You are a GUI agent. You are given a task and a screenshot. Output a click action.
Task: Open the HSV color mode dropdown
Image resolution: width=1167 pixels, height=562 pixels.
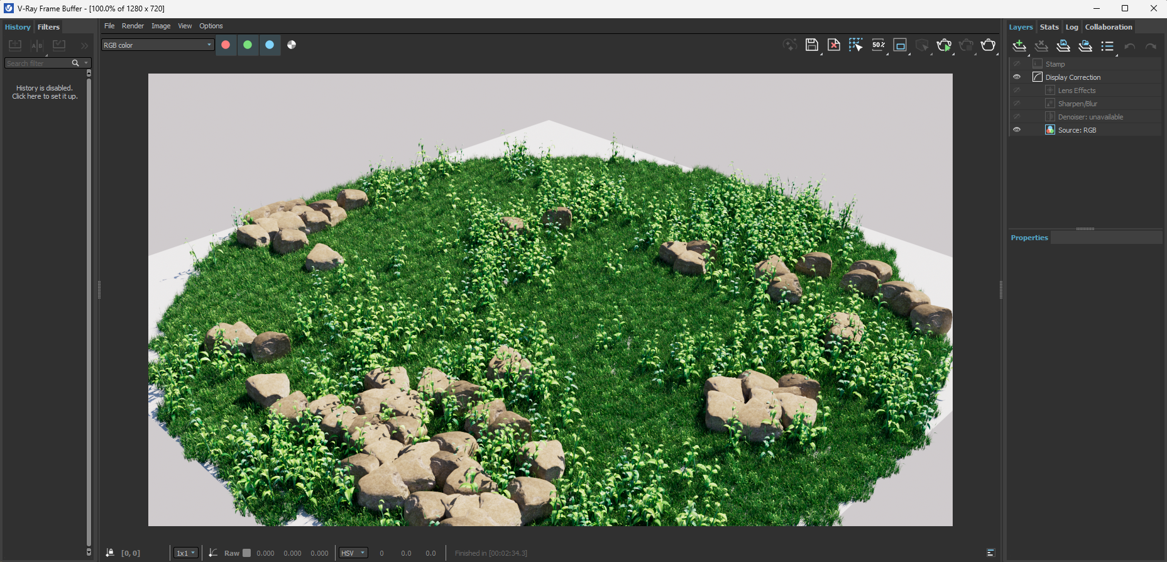353,553
